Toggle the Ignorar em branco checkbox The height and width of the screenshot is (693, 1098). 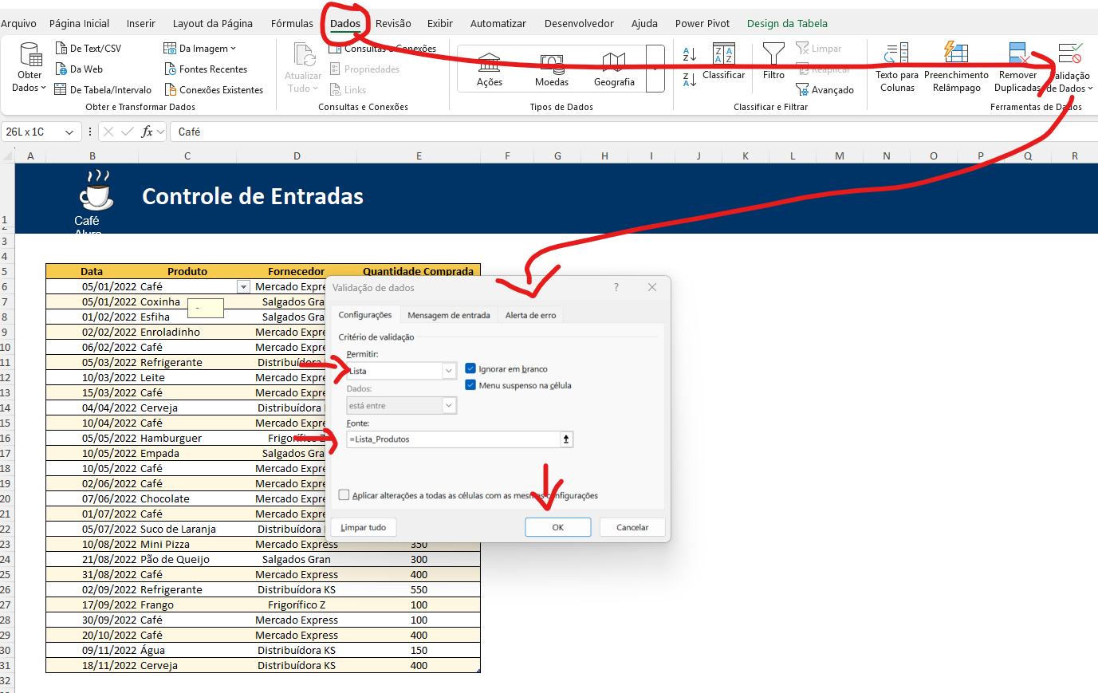pos(470,369)
